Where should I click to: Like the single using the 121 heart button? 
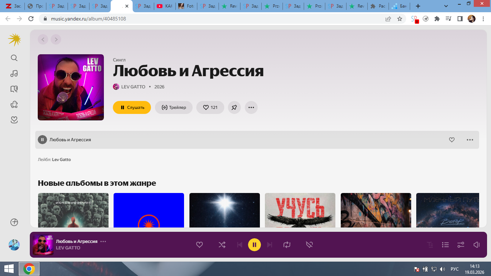point(210,107)
